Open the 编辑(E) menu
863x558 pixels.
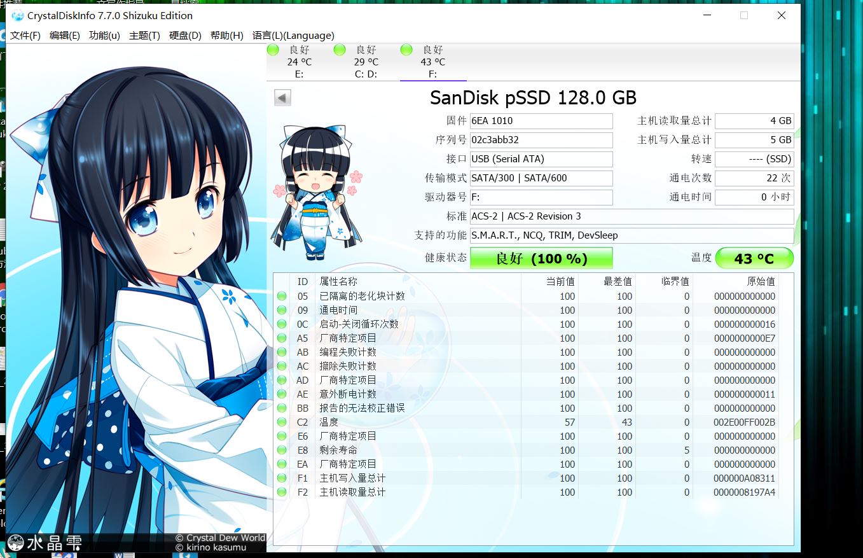pos(65,36)
